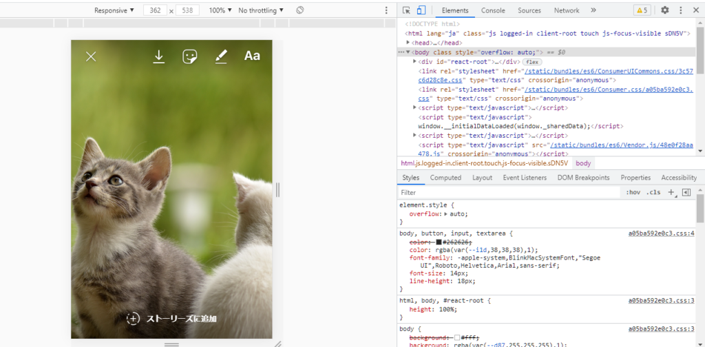Edit the viewport height field 538
This screenshot has width=705, height=347.
(187, 10)
